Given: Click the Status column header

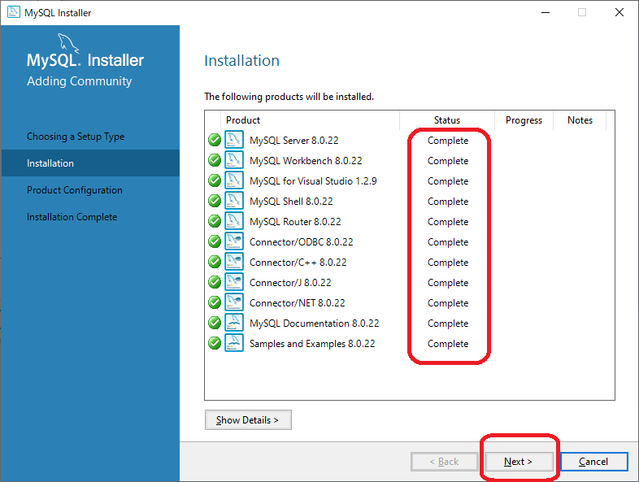Looking at the screenshot, I should [x=447, y=120].
